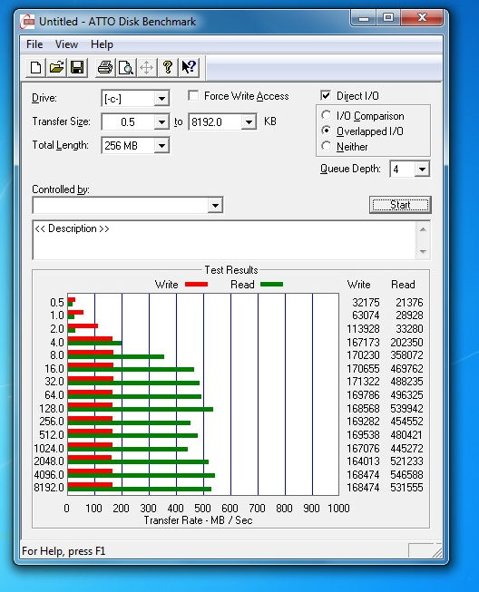Open the Queue Depth dropdown
Screen dimensions: 479x592
pos(422,170)
